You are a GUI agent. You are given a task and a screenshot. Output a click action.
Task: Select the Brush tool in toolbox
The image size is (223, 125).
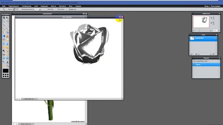tap(7, 29)
